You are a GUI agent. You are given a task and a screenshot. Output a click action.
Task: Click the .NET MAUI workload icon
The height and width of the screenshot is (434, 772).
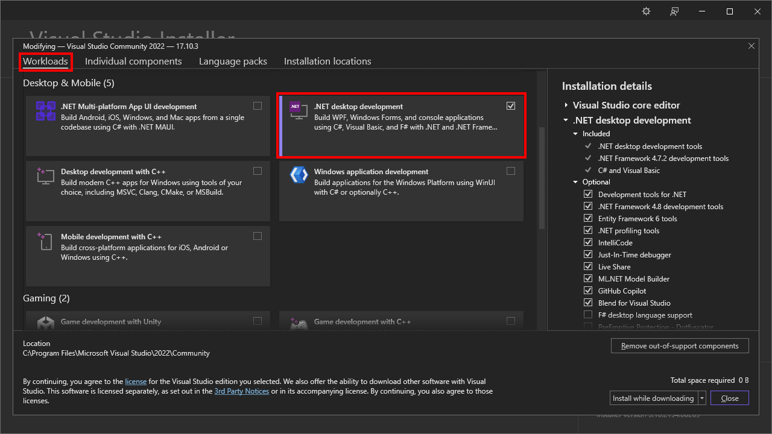(x=46, y=112)
